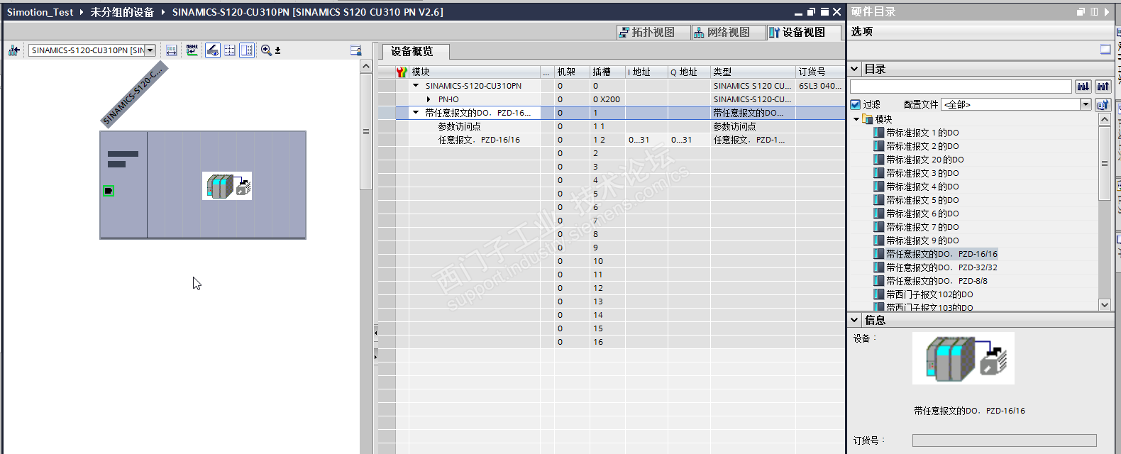
Task: Toggle the 过滤 filter checkbox
Action: coord(856,104)
